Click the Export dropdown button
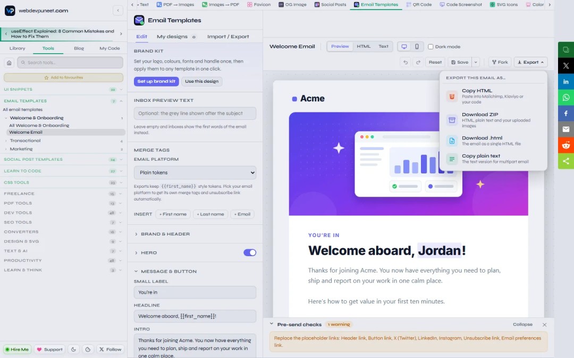The image size is (574, 358). (x=530, y=62)
